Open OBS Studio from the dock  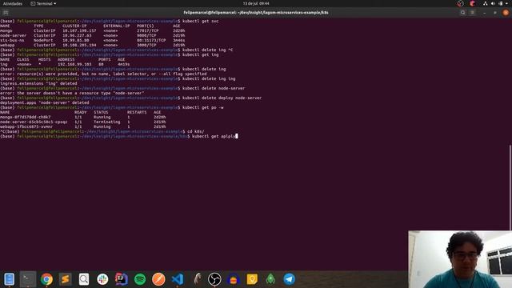[x=214, y=279]
